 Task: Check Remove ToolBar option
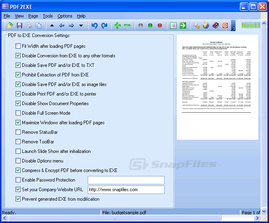click(x=18, y=142)
